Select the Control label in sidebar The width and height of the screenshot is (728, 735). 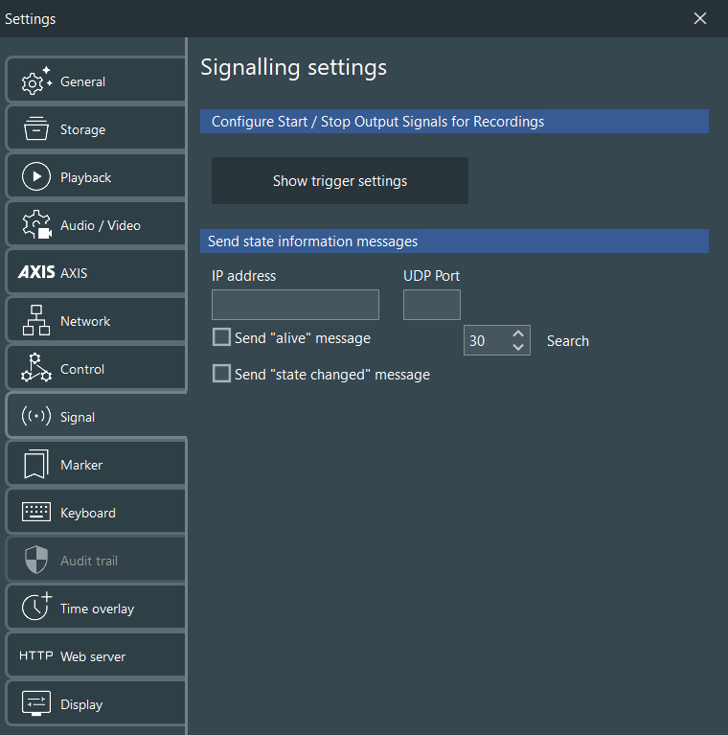82,369
